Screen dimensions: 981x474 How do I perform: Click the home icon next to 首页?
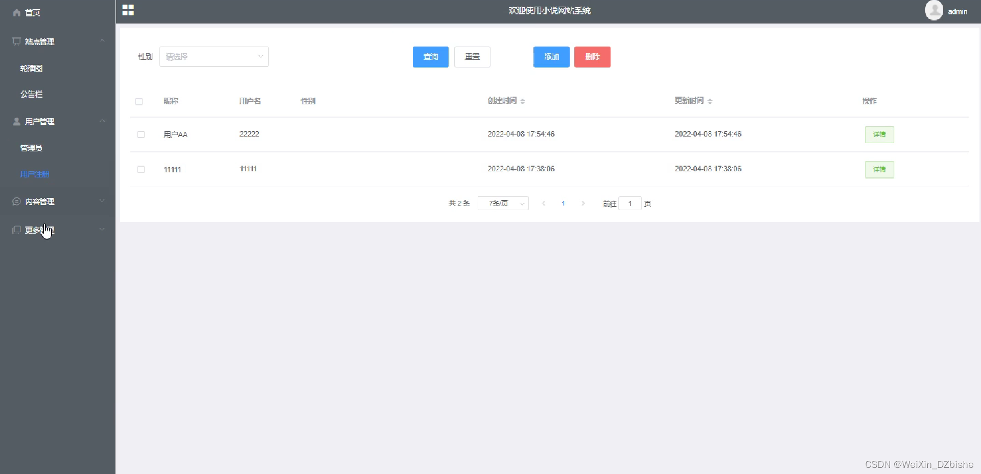point(16,12)
